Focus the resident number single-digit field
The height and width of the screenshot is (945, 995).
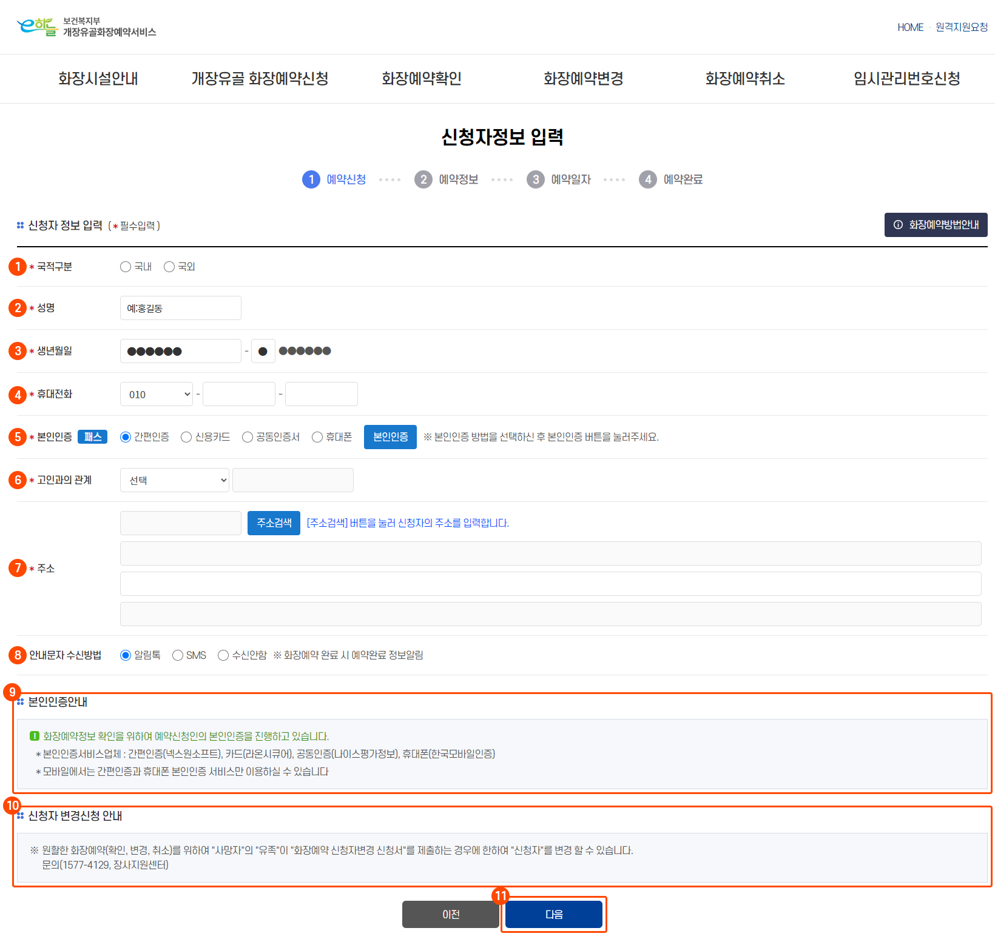[x=263, y=351]
